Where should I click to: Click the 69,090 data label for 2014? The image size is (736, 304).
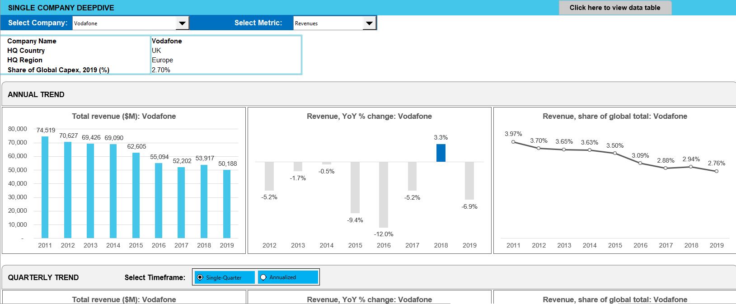point(114,138)
